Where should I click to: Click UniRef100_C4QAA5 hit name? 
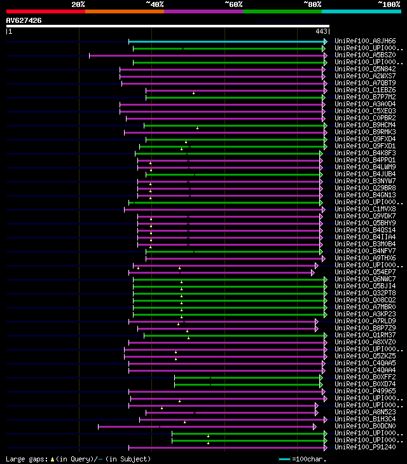(x=365, y=363)
